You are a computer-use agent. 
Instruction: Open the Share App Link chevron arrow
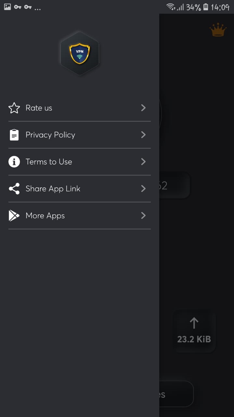(x=143, y=189)
